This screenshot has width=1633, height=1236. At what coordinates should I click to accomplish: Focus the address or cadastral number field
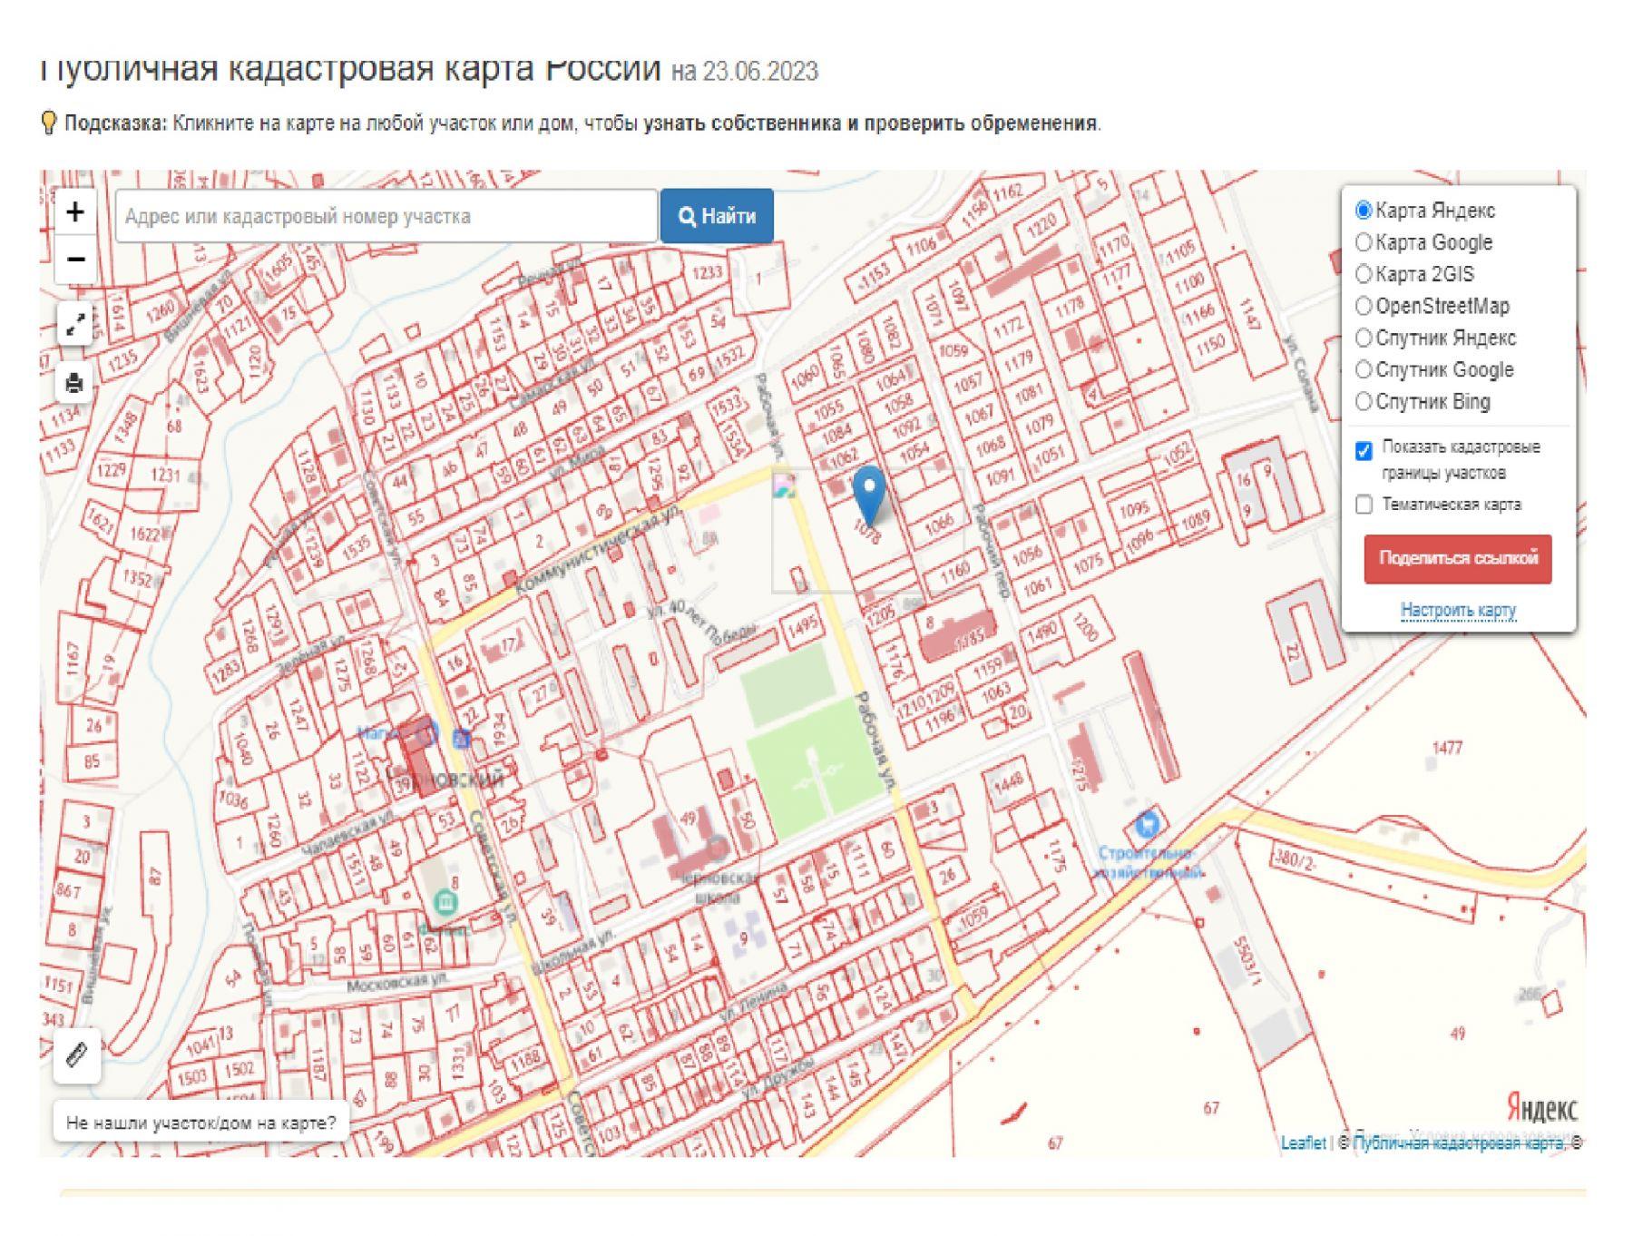point(386,216)
